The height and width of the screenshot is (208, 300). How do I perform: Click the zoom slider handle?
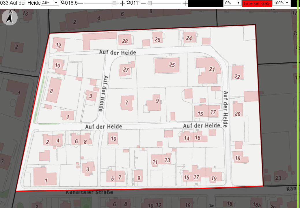point(114,3)
